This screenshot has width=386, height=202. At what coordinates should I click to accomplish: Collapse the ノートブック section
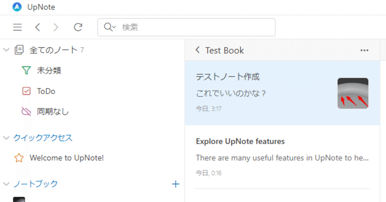coord(6,184)
